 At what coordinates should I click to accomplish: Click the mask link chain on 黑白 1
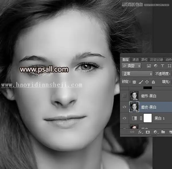141,118
